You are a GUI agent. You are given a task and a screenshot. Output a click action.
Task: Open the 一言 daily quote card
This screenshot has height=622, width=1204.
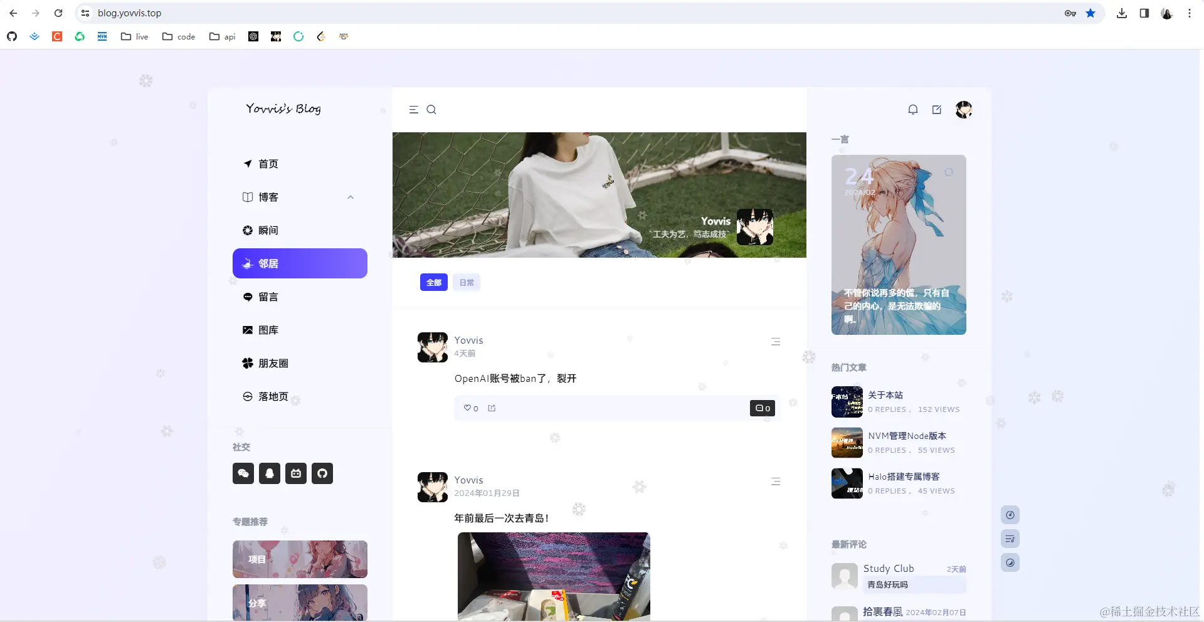coord(899,245)
